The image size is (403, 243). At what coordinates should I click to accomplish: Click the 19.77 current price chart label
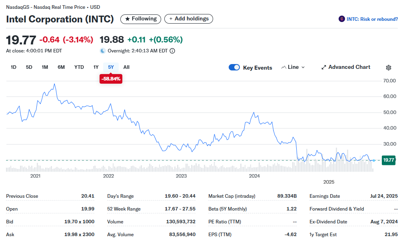pos(388,160)
